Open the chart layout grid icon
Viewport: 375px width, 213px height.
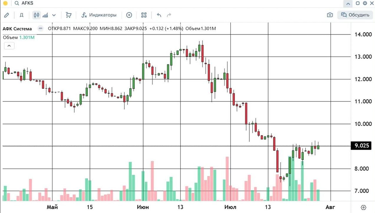pos(144,15)
